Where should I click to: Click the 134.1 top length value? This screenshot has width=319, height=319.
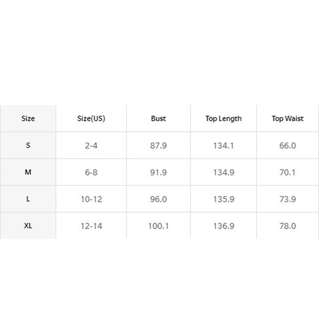pos(223,146)
